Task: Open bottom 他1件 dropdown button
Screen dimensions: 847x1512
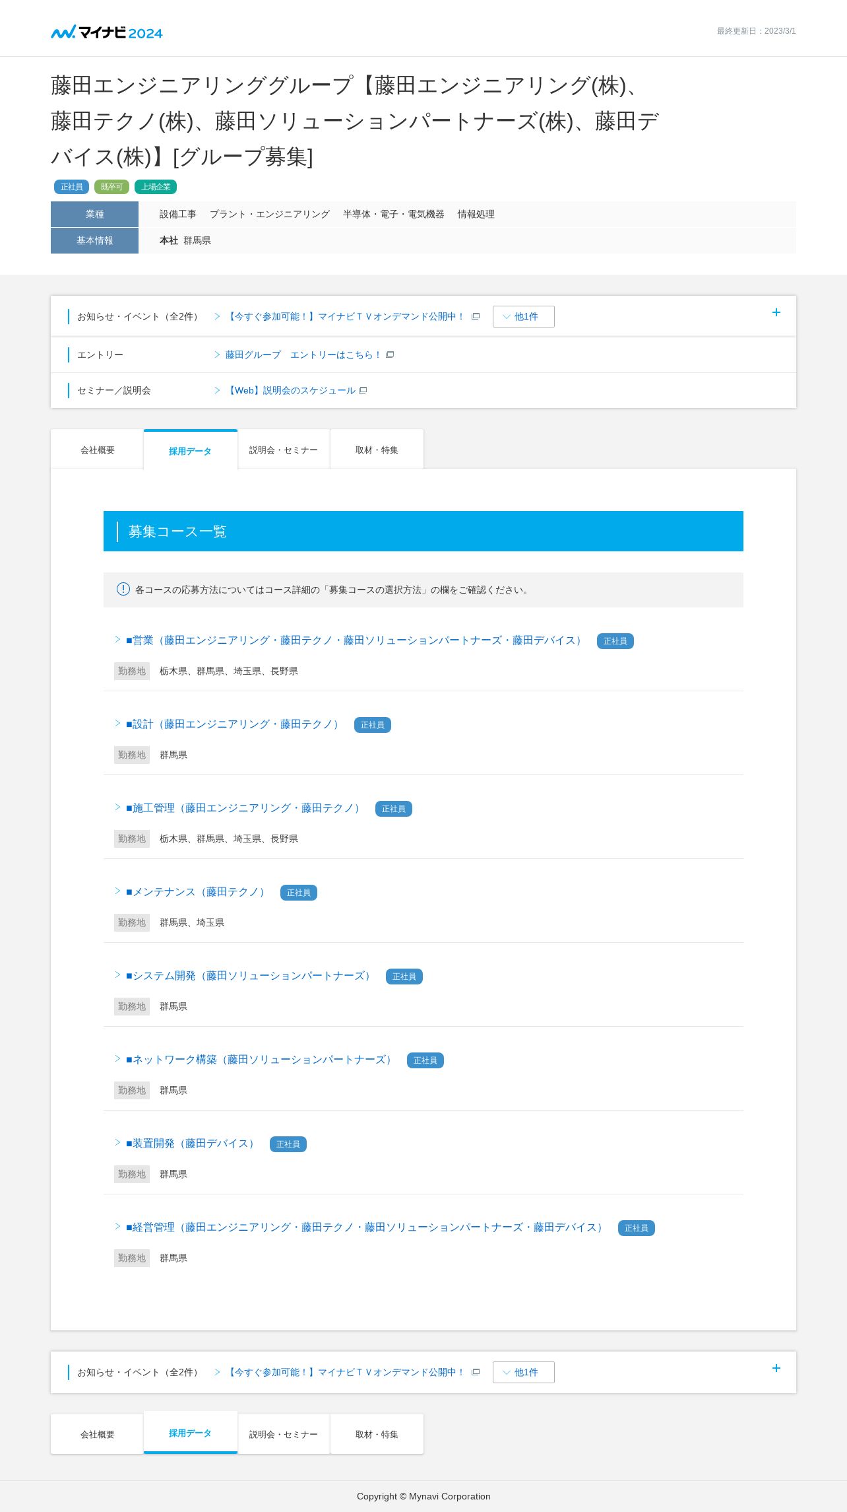Action: click(524, 1372)
